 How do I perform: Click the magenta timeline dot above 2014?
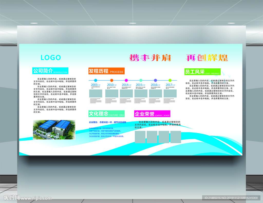coord(126,80)
